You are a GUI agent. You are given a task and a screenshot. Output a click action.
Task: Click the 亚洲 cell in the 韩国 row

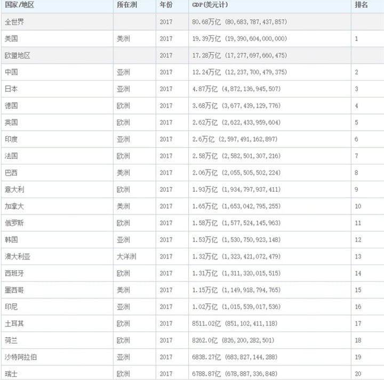coord(123,239)
